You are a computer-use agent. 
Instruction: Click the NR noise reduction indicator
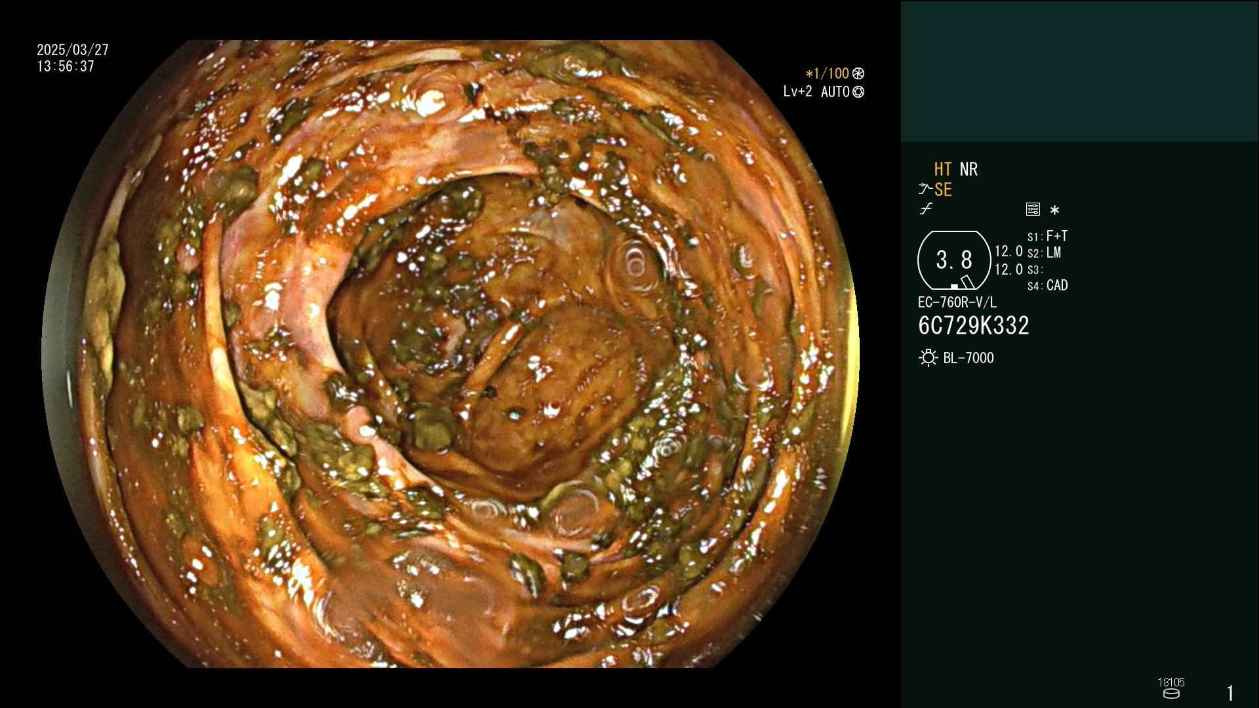click(969, 169)
